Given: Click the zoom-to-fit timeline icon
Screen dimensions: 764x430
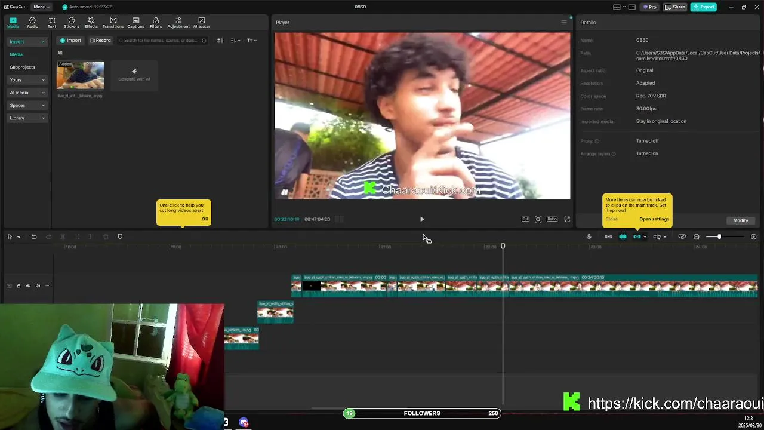Looking at the screenshot, I should coord(682,237).
